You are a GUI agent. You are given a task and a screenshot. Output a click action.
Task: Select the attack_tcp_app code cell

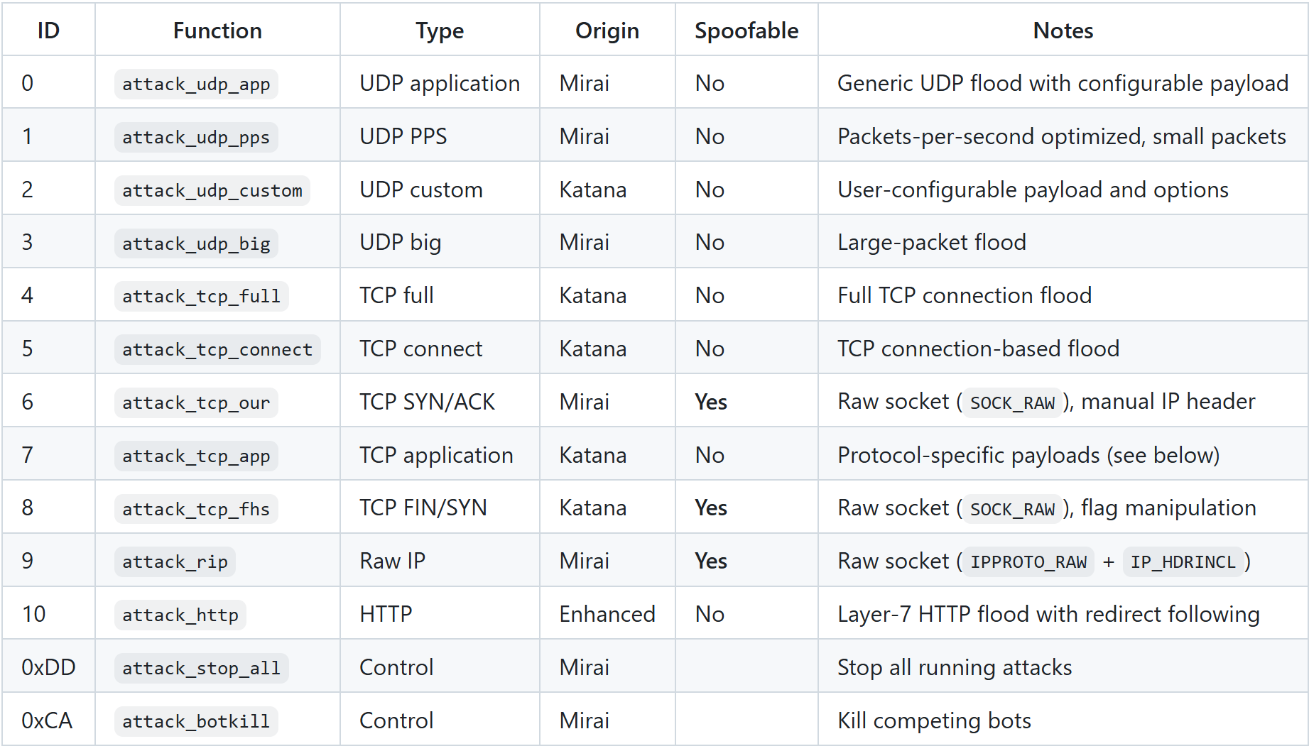pos(196,456)
